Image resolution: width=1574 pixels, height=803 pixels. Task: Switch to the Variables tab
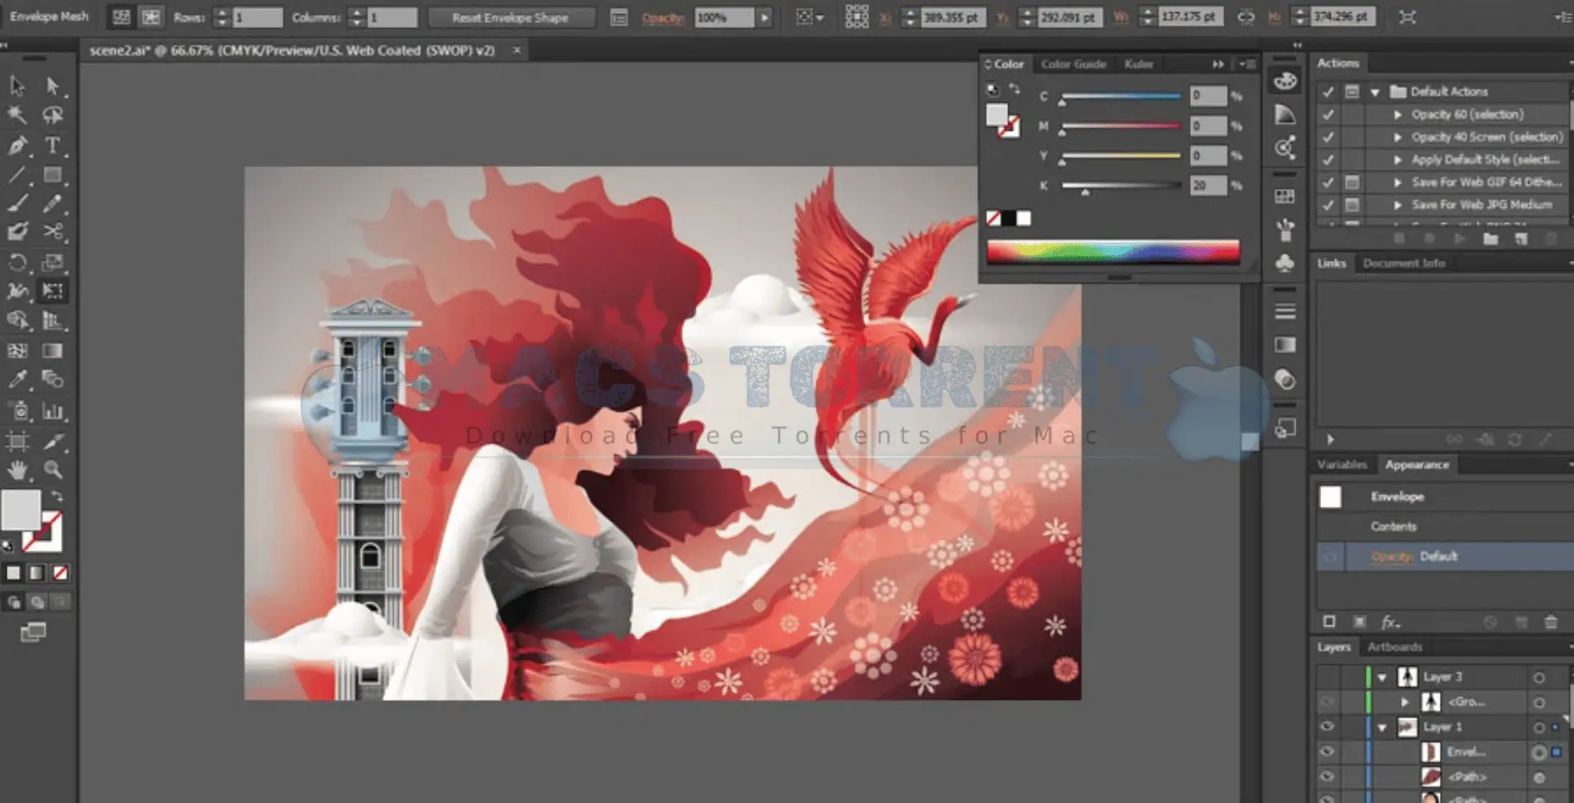click(1342, 465)
